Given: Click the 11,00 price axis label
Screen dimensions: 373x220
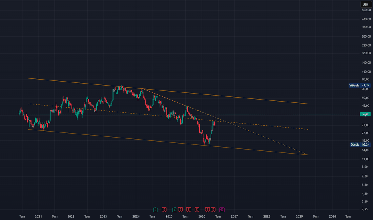Looking at the screenshot, I should click(366, 159).
